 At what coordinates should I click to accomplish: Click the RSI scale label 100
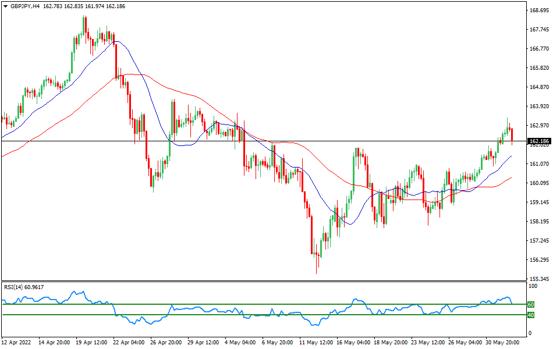532,287
